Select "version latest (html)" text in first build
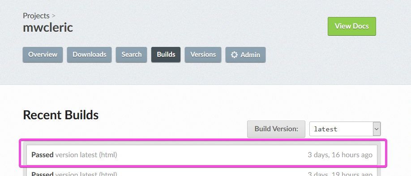This screenshot has width=411, height=176. (86, 155)
